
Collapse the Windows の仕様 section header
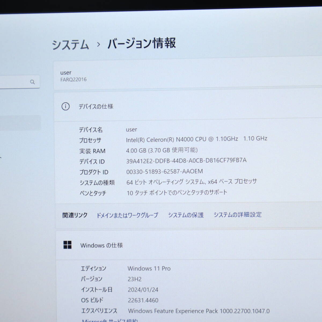point(189,245)
